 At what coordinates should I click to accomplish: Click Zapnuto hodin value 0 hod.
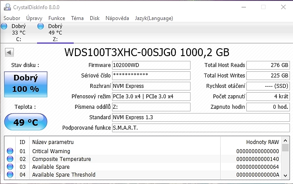[x=268, y=107]
